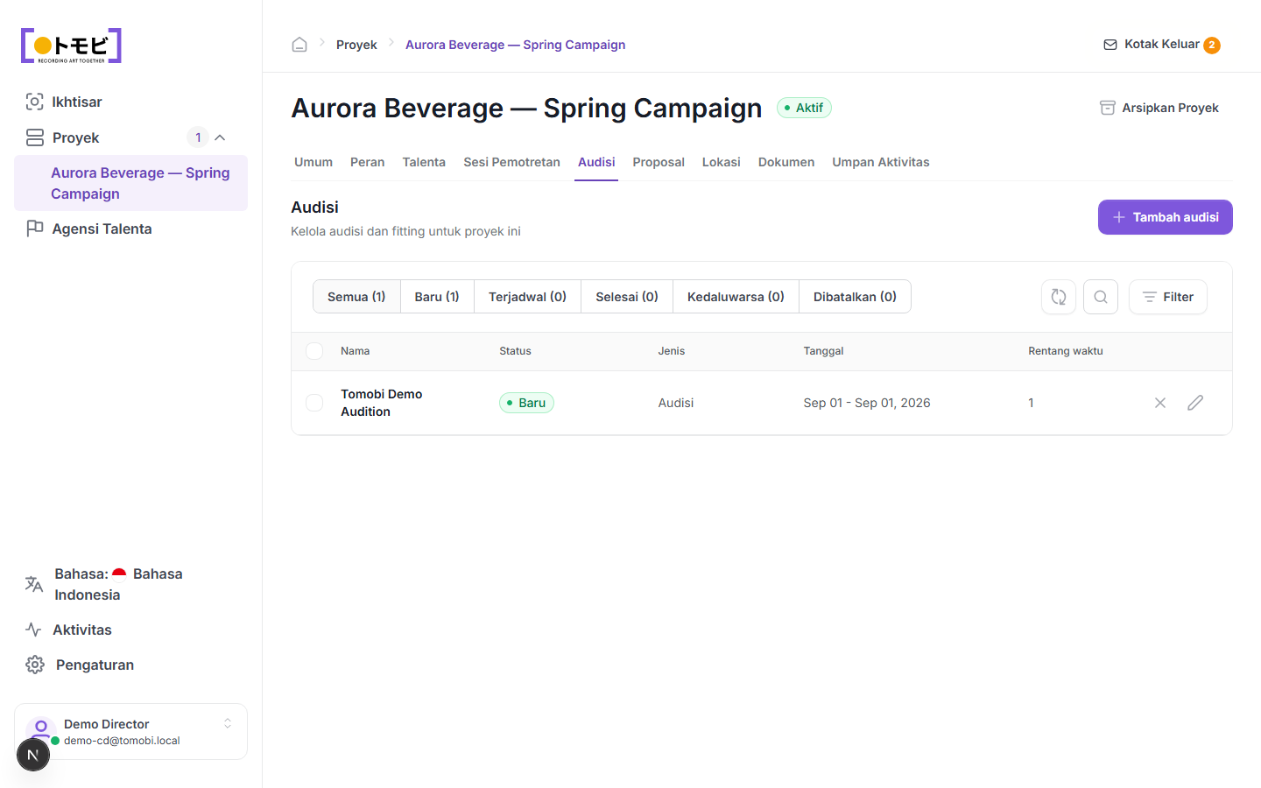Image resolution: width=1261 pixels, height=788 pixels.
Task: Click the Sep 01 - Sep 01, 2026 date
Action: pyautogui.click(x=867, y=403)
